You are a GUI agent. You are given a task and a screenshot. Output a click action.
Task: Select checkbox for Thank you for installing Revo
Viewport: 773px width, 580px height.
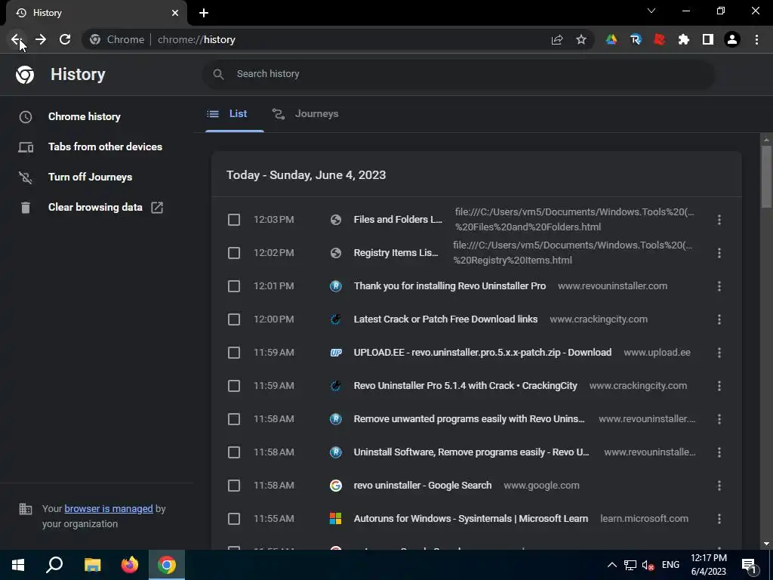coord(234,286)
